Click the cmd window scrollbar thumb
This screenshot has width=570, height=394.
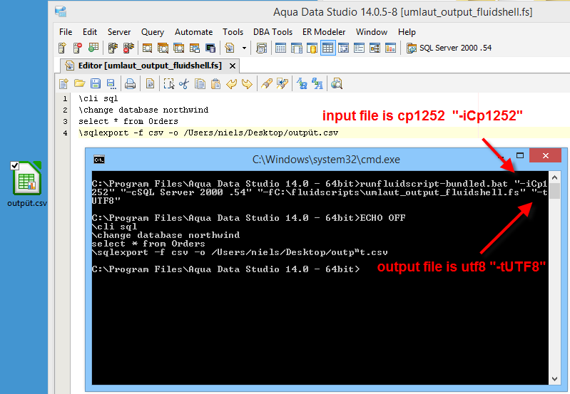click(554, 191)
